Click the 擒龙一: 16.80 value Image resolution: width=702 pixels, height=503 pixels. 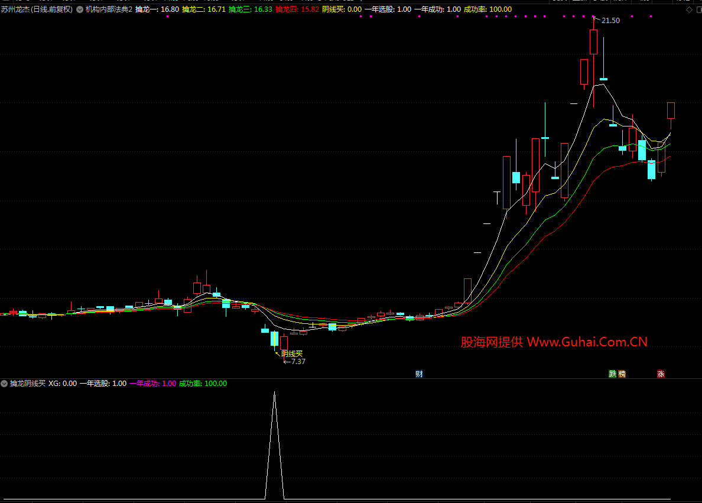(x=157, y=9)
